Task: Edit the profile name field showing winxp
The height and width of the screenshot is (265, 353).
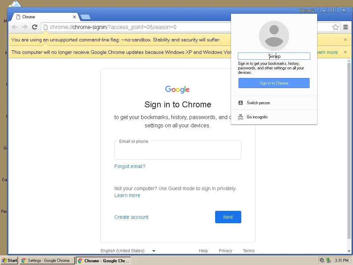Action: click(x=274, y=56)
